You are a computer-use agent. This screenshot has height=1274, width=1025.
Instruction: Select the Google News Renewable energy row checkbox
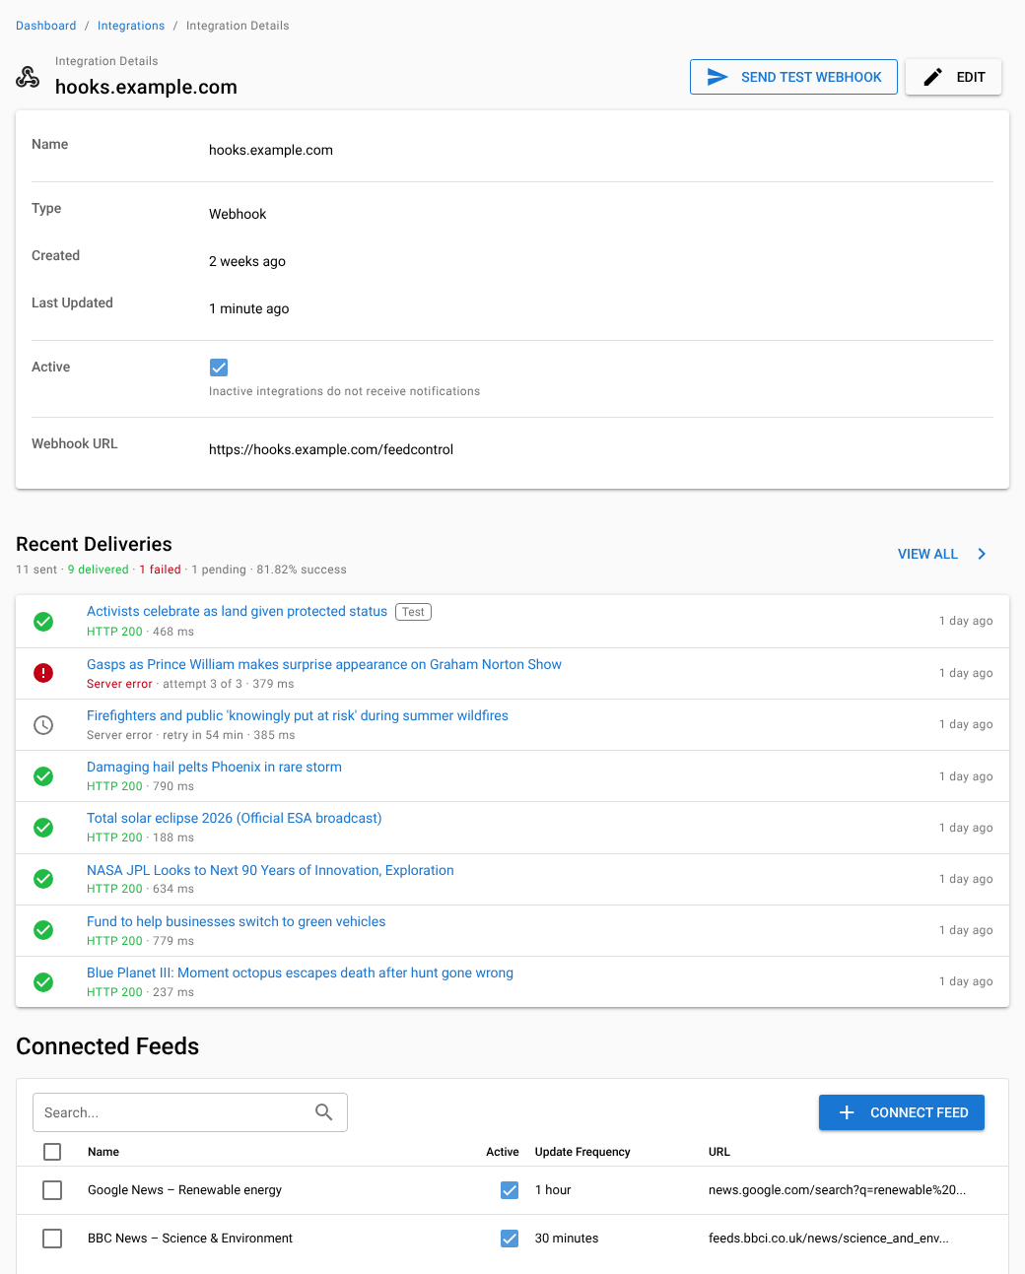click(x=52, y=1190)
